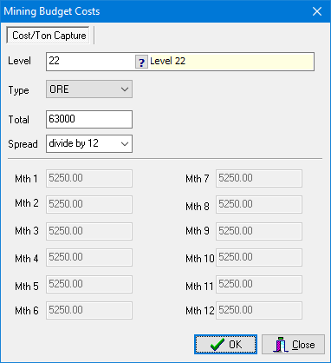331x363 pixels.
Task: Click the Level 22 description box
Action: click(x=231, y=62)
